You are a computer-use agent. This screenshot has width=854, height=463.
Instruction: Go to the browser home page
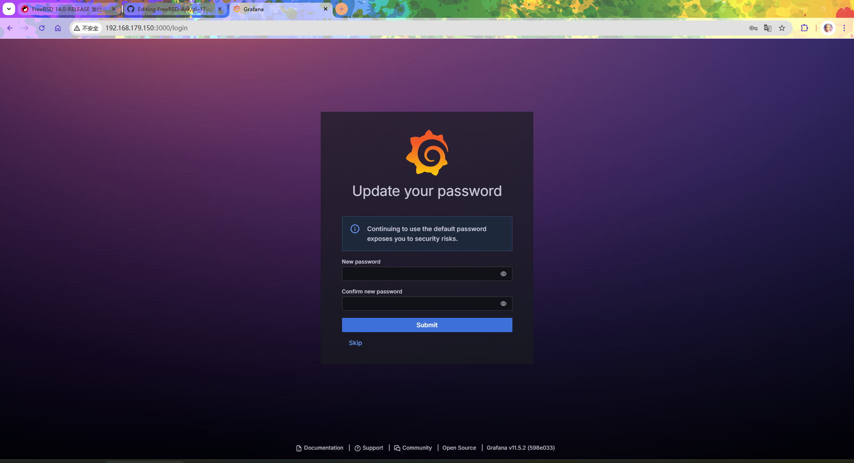tap(58, 28)
